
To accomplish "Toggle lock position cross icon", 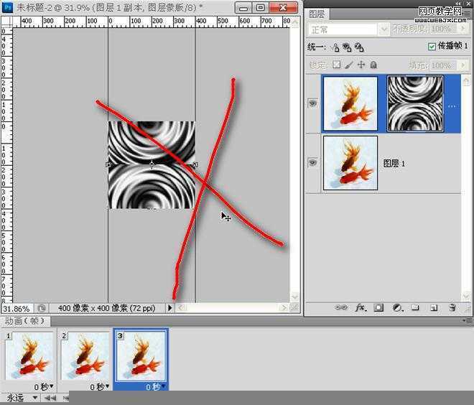I will pyautogui.click(x=361, y=65).
